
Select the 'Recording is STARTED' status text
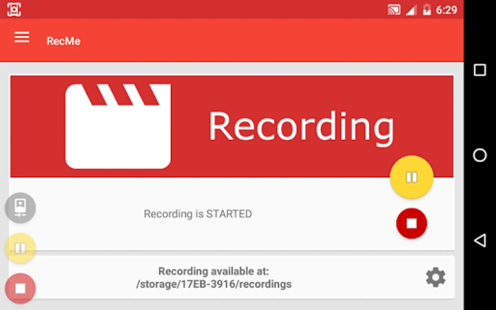click(x=198, y=214)
